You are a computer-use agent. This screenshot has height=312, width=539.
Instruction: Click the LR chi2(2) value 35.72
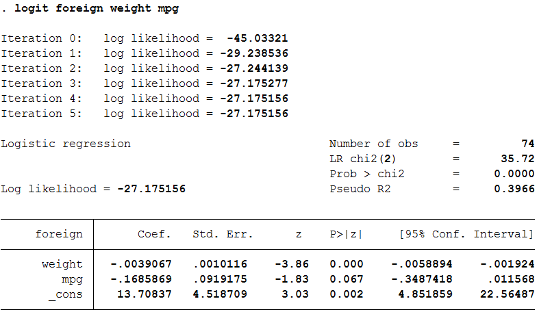click(518, 159)
